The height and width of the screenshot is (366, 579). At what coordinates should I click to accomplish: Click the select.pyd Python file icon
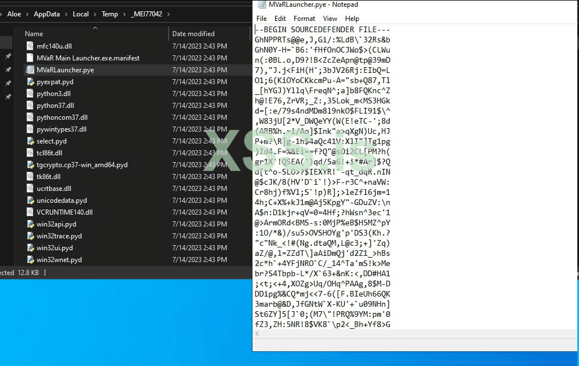pyautogui.click(x=31, y=141)
